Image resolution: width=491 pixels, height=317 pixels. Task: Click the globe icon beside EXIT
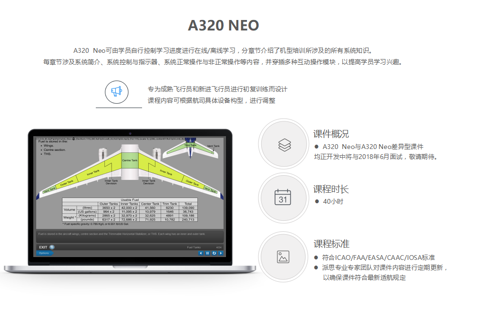click(52, 247)
